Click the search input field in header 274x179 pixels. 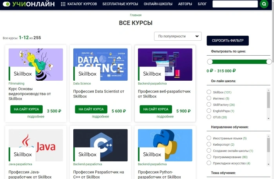coord(235,4)
